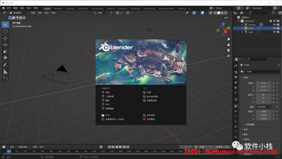Open the Physics properties tab
Screen dimensions: 282x159
pos(236,121)
